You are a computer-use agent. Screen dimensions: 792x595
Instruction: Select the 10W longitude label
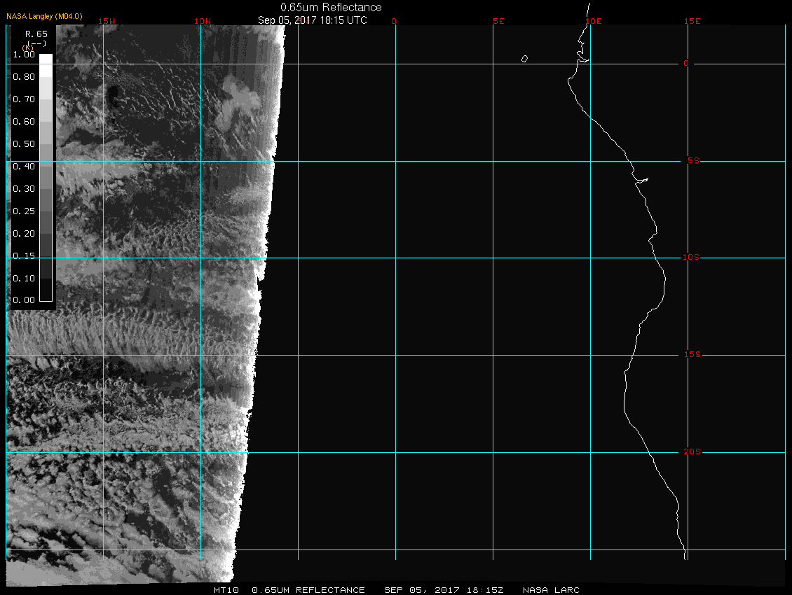pos(202,21)
